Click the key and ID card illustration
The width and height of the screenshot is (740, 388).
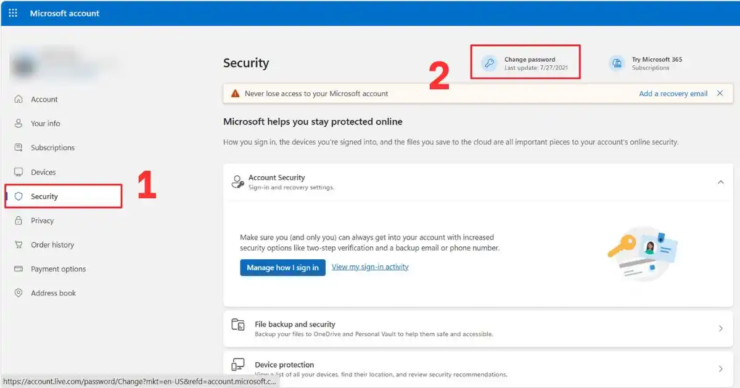point(643,253)
